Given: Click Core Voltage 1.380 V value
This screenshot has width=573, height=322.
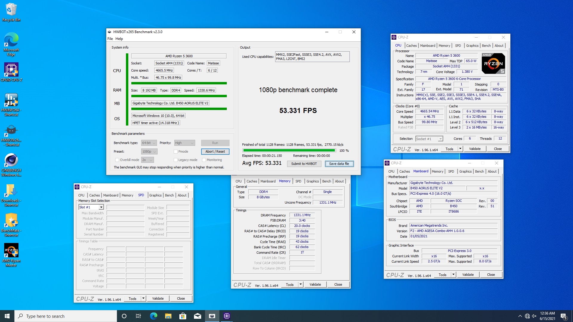Looking at the screenshot, I should pyautogui.click(x=467, y=72).
